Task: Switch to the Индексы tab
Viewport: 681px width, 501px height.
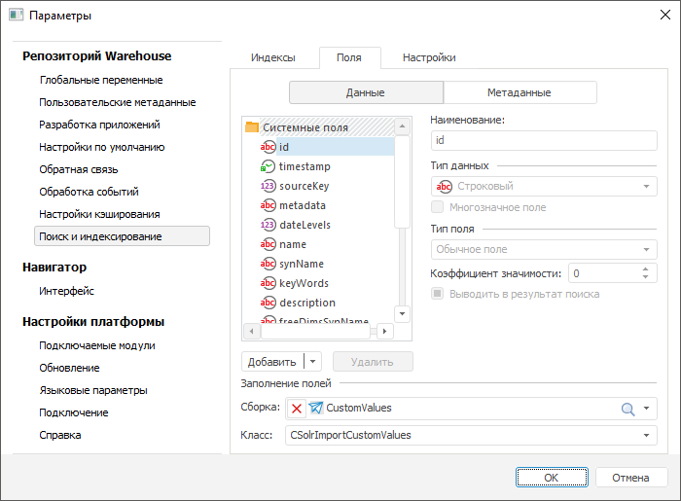Action: (x=273, y=57)
